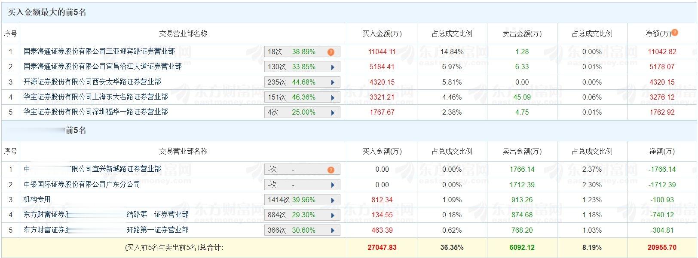Image resolution: width=698 pixels, height=258 pixels.
Task: Click 净额(万) header in bottom table
Action: tap(662, 151)
